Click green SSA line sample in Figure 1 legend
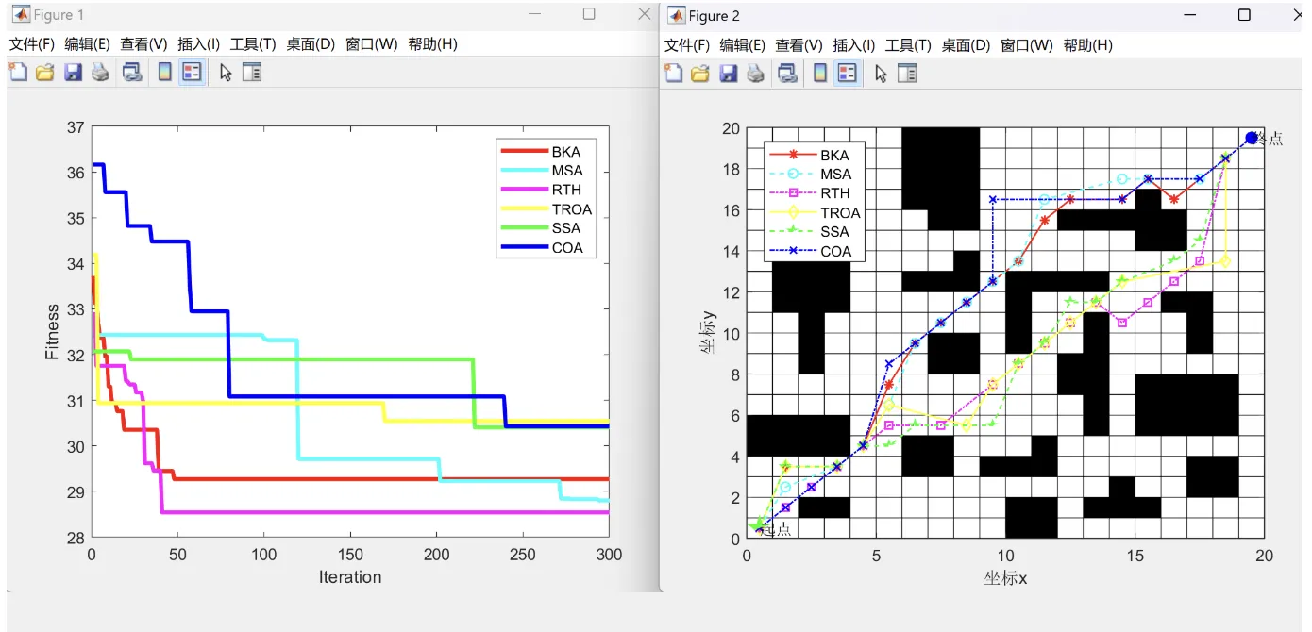The width and height of the screenshot is (1312, 632). tap(524, 228)
